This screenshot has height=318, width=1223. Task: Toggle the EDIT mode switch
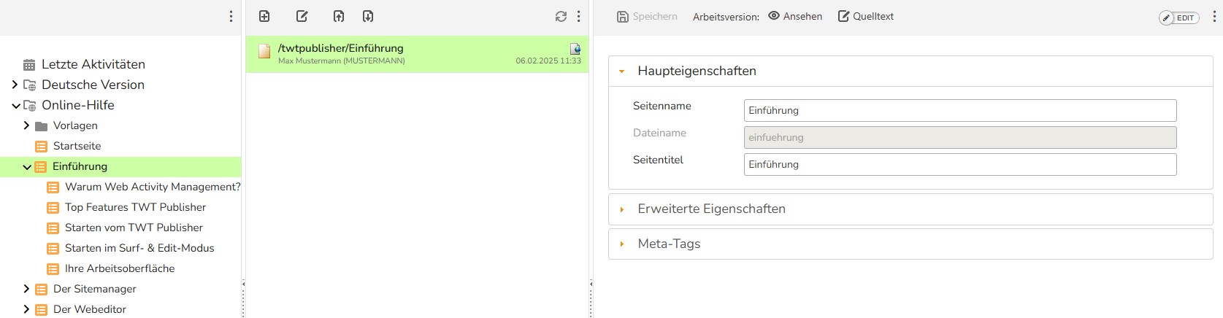point(1179,18)
